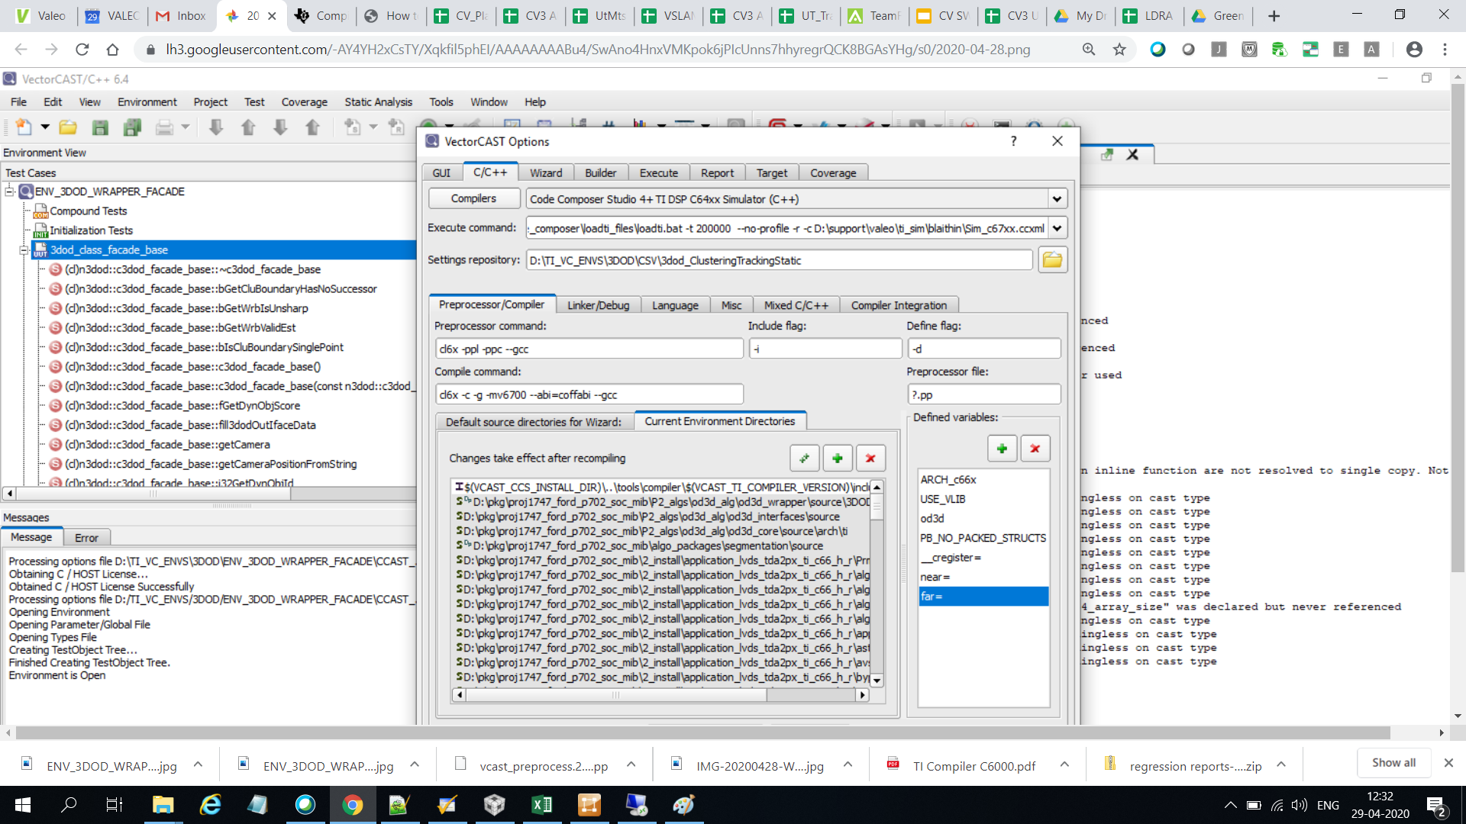The width and height of the screenshot is (1466, 824).
Task: Click the Save (floppy disk) toolbar icon
Action: pos(100,127)
